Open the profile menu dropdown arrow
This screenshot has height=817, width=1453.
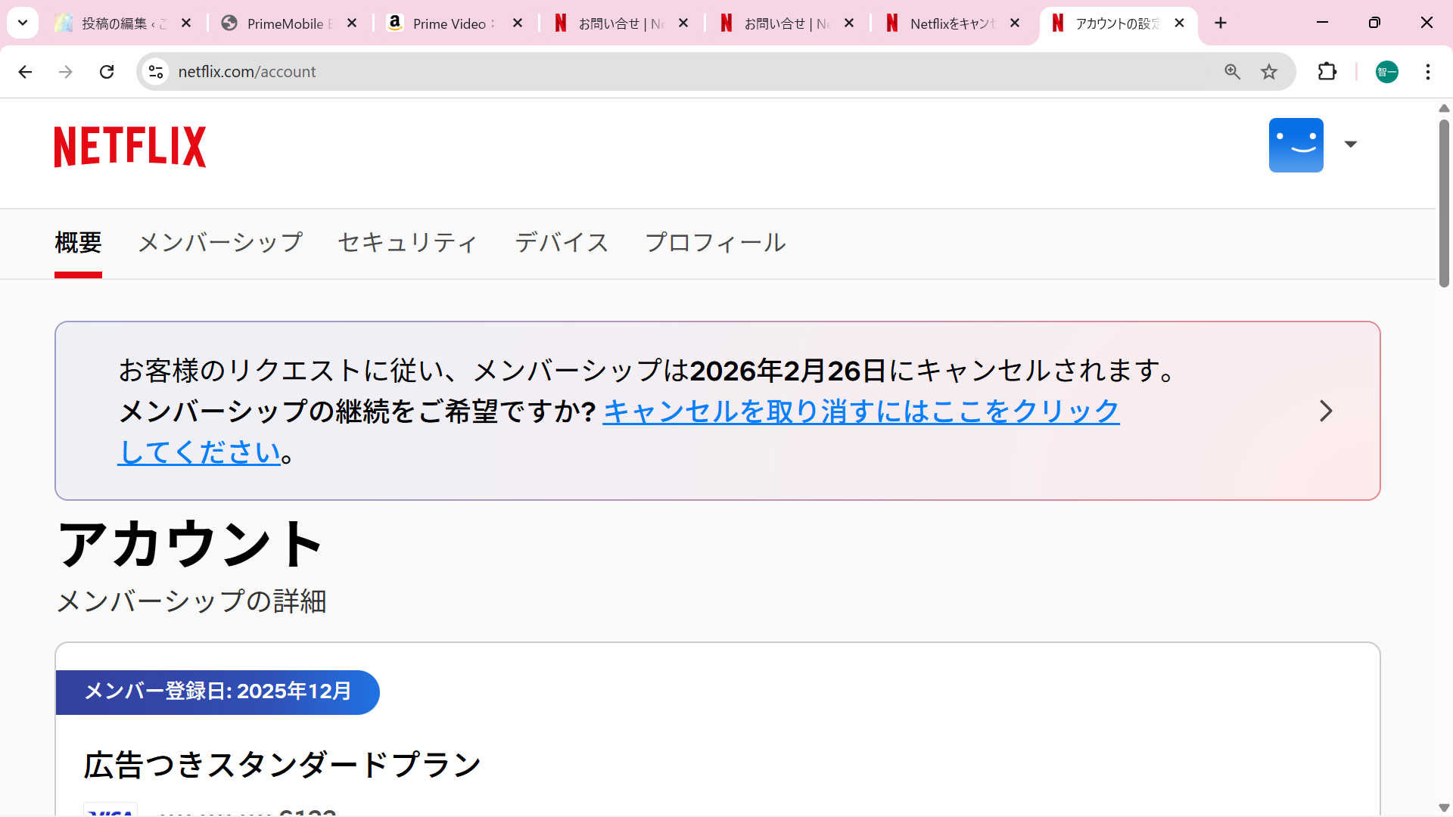[x=1351, y=144]
